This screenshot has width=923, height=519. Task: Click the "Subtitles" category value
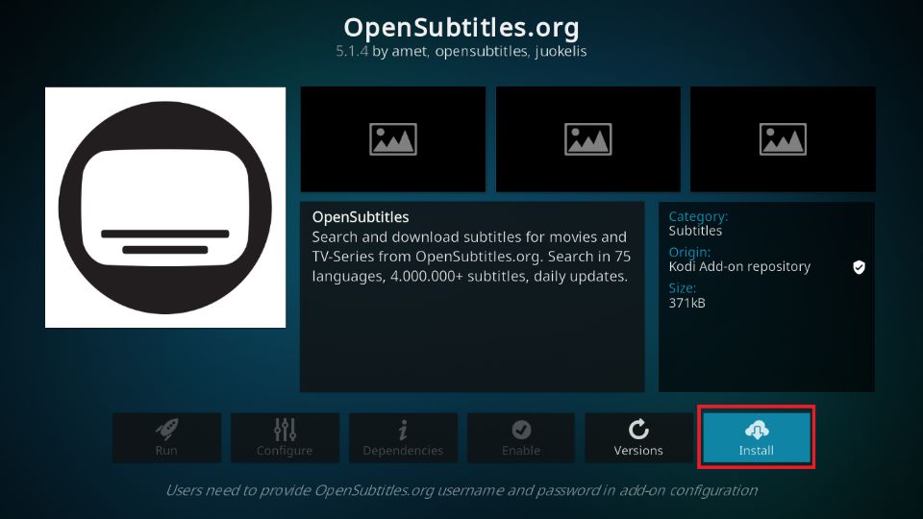coord(695,231)
